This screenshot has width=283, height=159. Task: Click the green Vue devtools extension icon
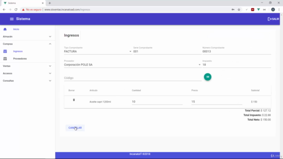pyautogui.click(x=258, y=10)
